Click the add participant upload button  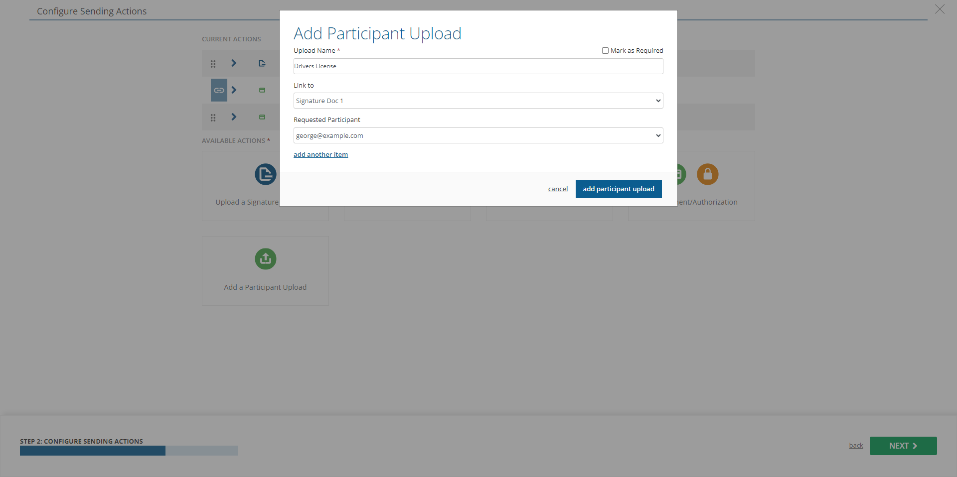[x=619, y=189]
